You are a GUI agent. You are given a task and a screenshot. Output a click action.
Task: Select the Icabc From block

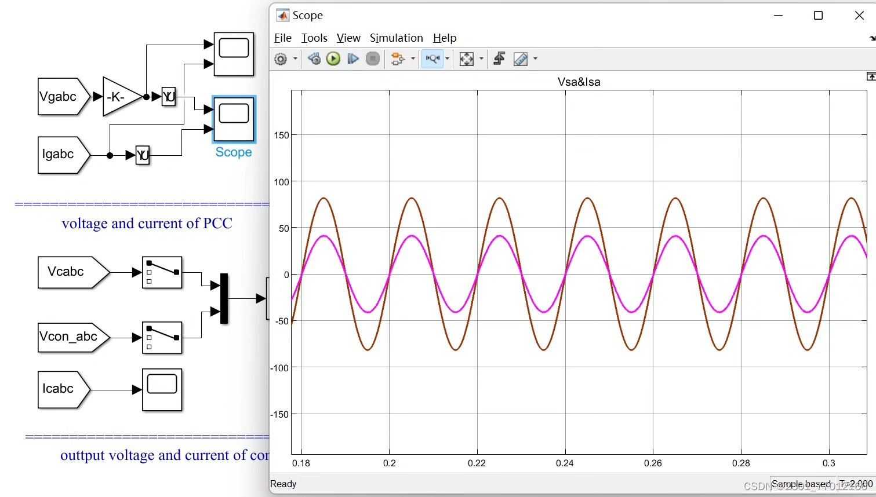(x=64, y=390)
